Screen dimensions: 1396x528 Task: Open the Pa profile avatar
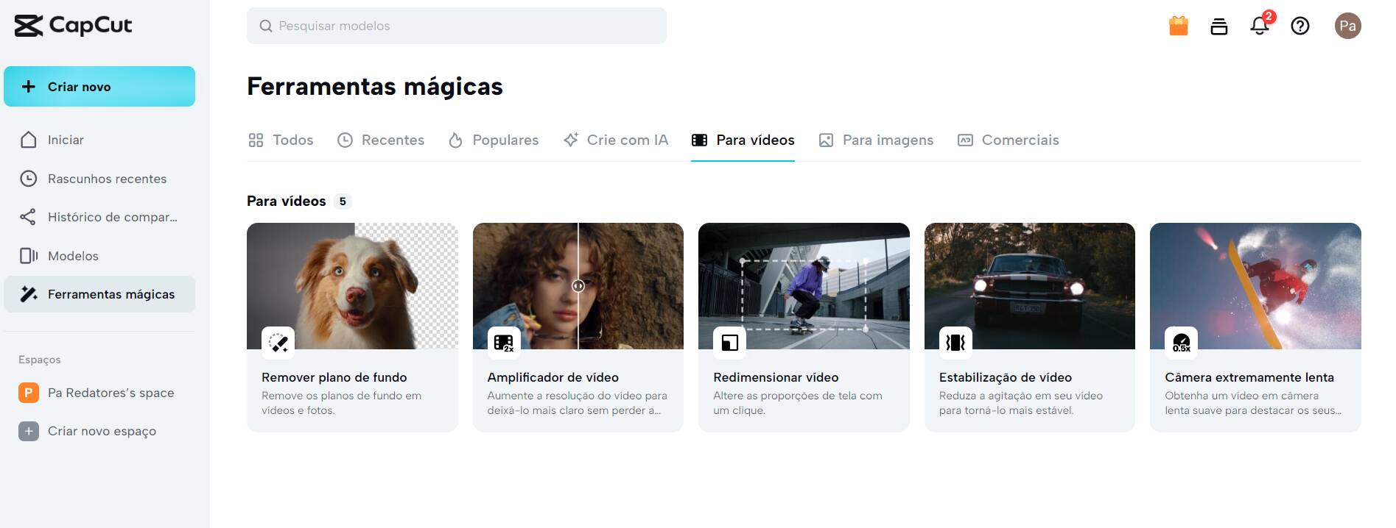tap(1348, 26)
